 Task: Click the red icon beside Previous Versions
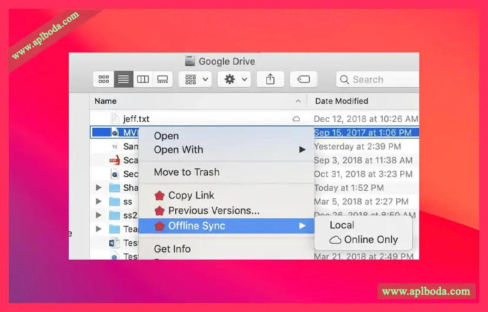pyautogui.click(x=160, y=211)
